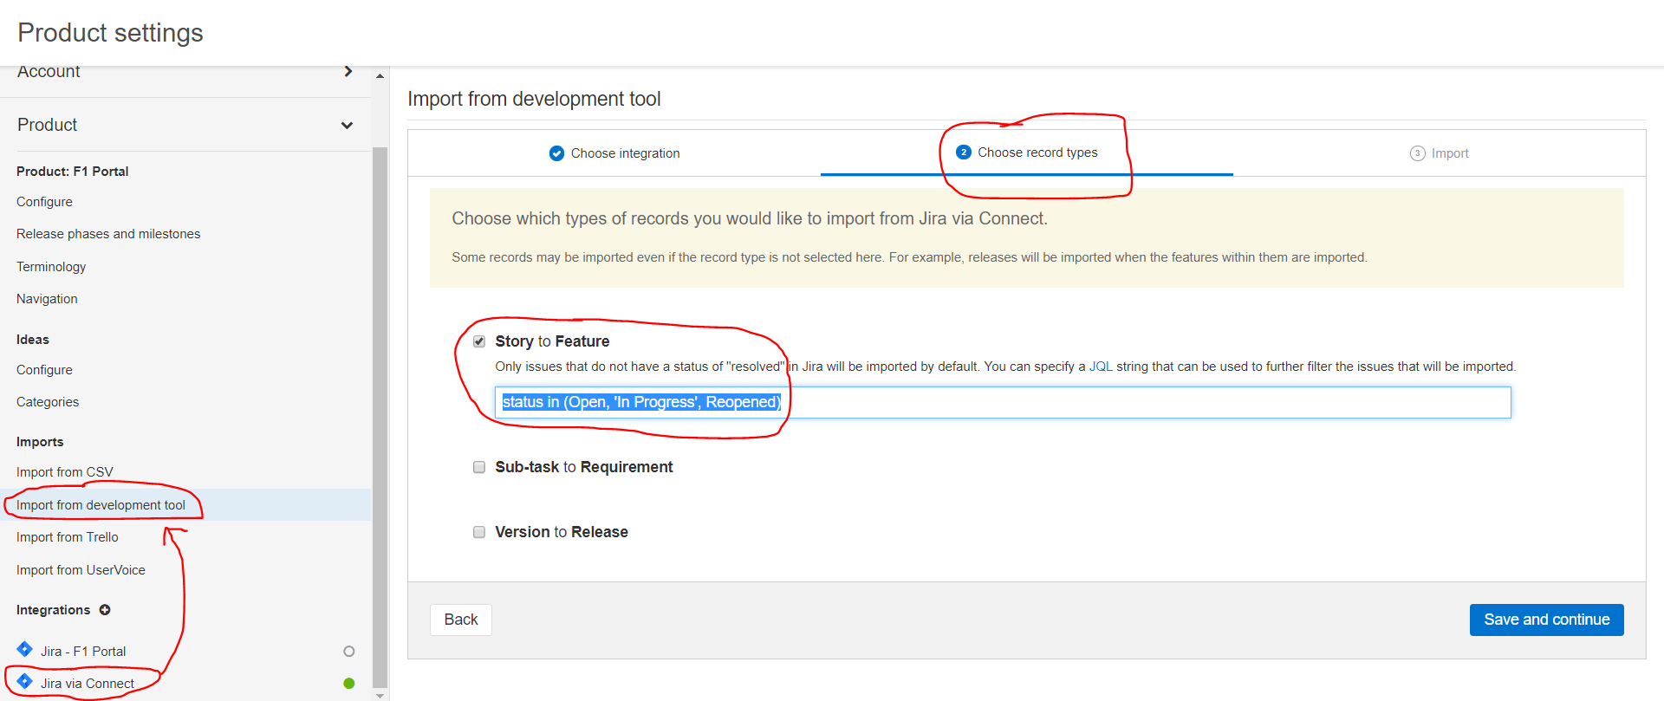Click the step 2 circle icon beside Choose record types

pyautogui.click(x=964, y=153)
